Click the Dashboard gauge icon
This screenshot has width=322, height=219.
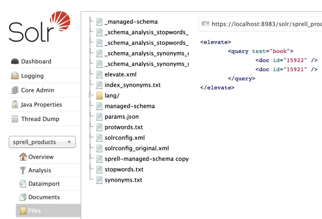coord(15,61)
